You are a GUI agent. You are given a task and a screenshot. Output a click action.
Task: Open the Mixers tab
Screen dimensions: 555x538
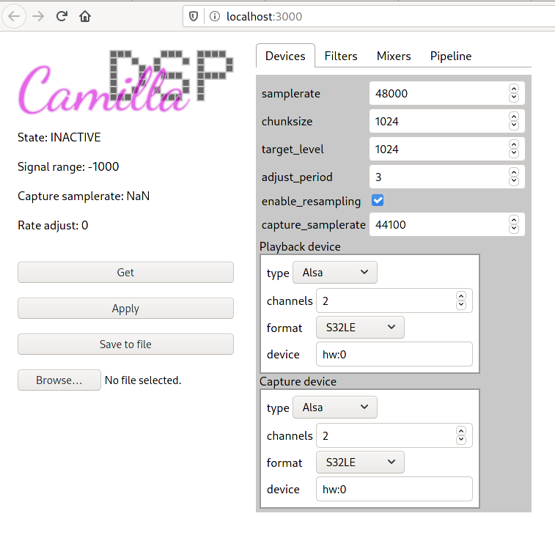394,56
